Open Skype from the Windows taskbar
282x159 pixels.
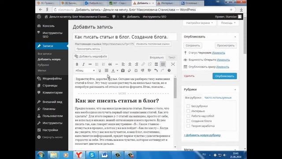[x=92, y=155]
